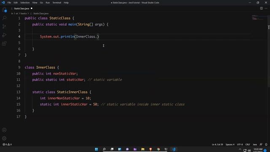Click the VS Code logo in title bar

coord(3,3)
